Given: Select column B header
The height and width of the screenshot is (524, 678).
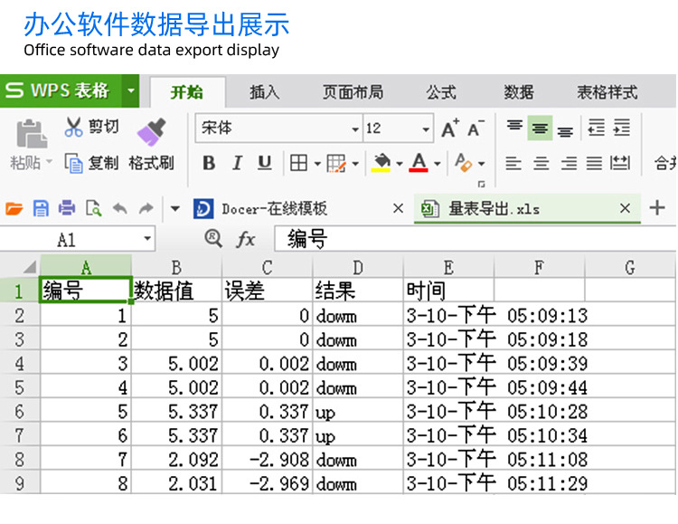Looking at the screenshot, I should pos(176,267).
